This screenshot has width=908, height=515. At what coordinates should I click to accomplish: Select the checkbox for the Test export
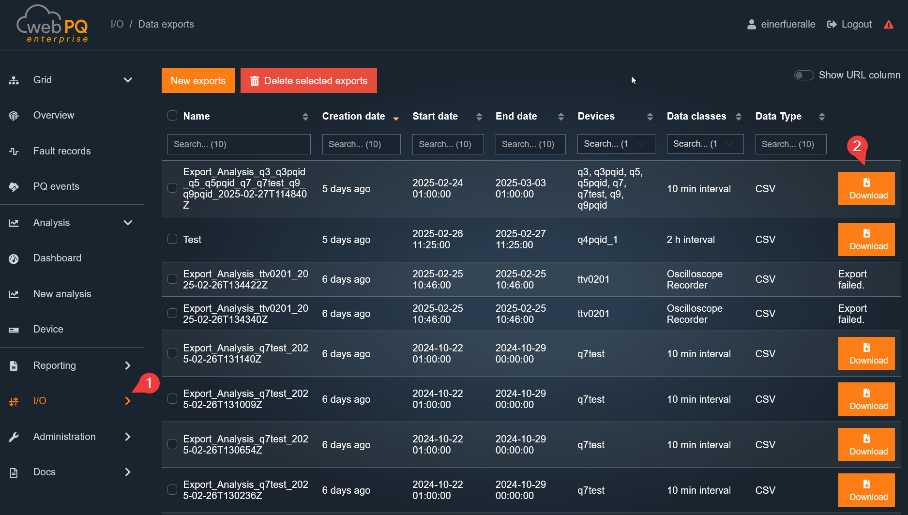(172, 239)
